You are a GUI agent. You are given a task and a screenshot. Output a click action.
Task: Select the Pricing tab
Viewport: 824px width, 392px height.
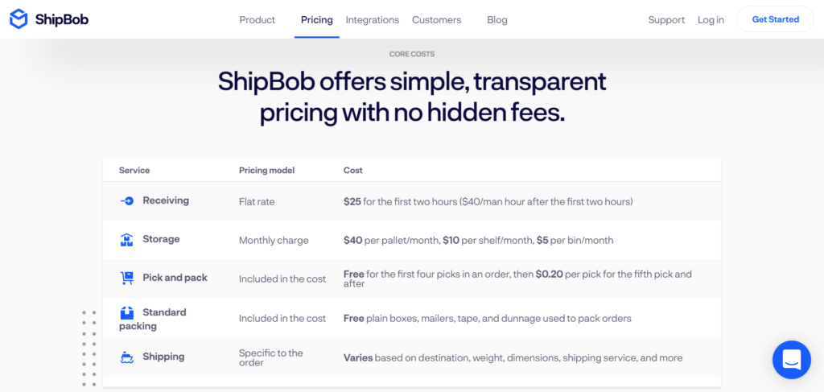(x=317, y=20)
